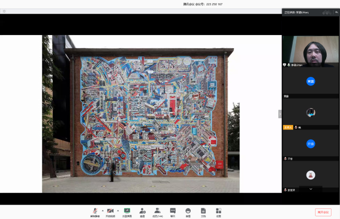340x219 pixels.
Task: Select the host (主持人) participant tile
Action: 311,112
